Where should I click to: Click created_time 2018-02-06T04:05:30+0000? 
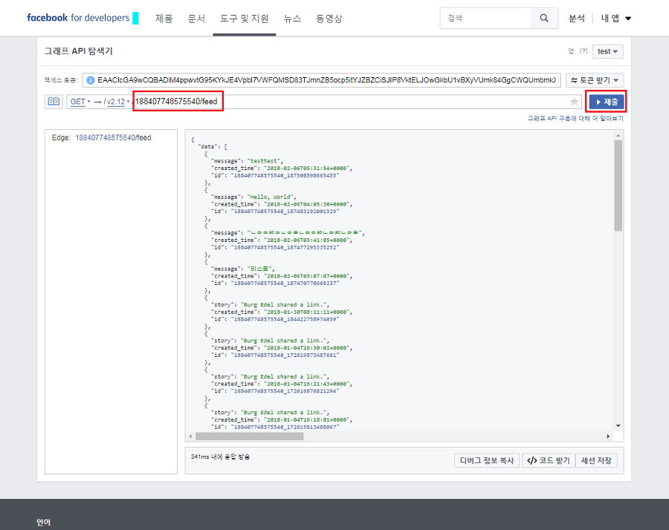pos(307,204)
